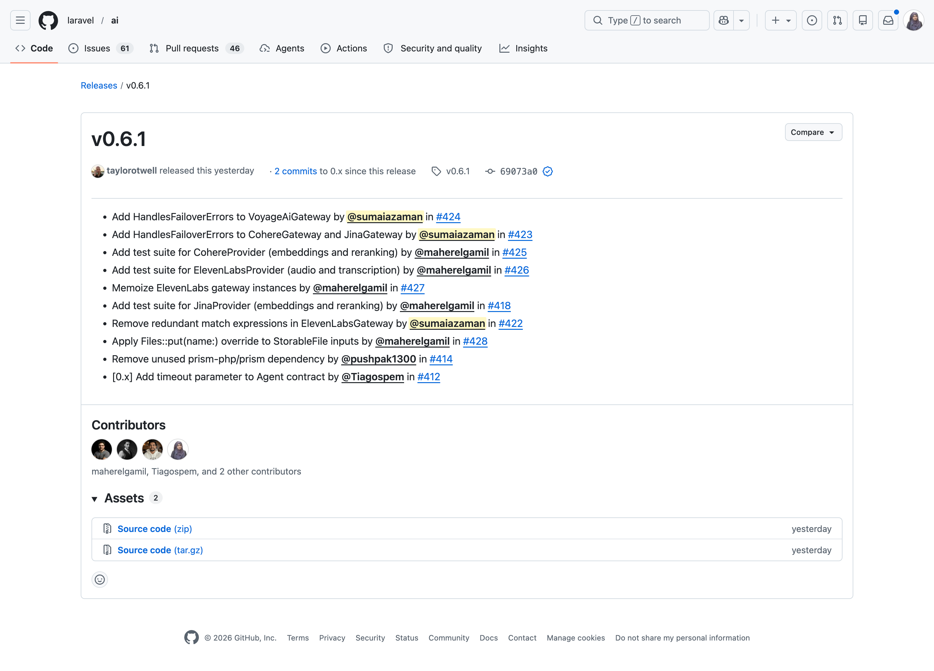Switch to the Code tab
This screenshot has height=671, width=934.
point(34,48)
